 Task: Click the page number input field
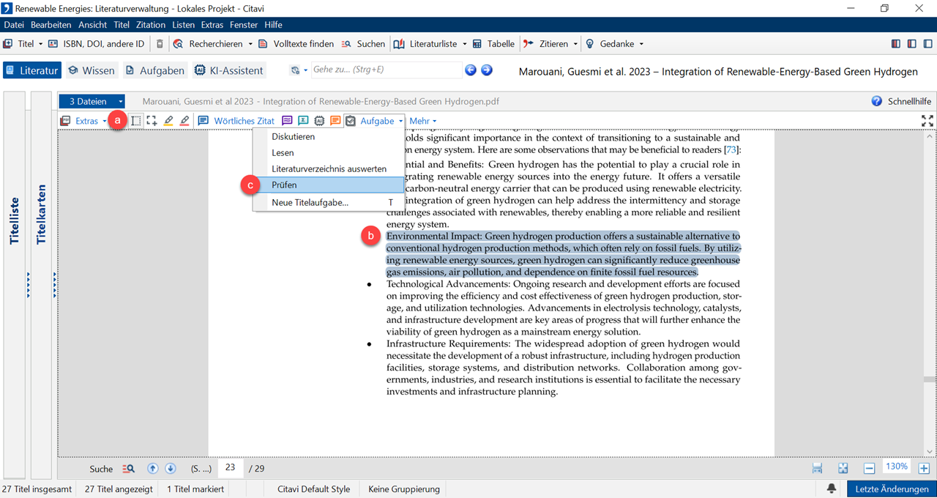pos(230,468)
